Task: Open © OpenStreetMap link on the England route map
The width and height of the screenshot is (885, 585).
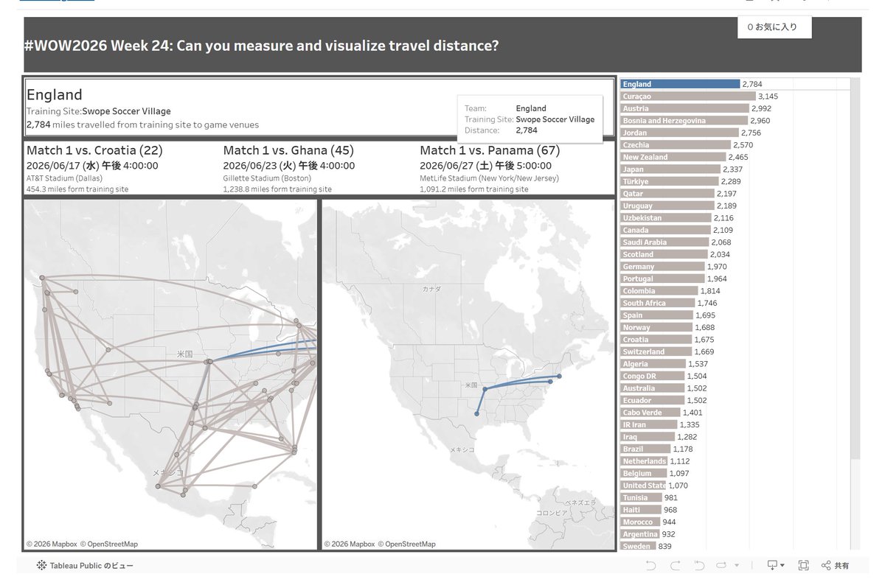Action: [407, 544]
